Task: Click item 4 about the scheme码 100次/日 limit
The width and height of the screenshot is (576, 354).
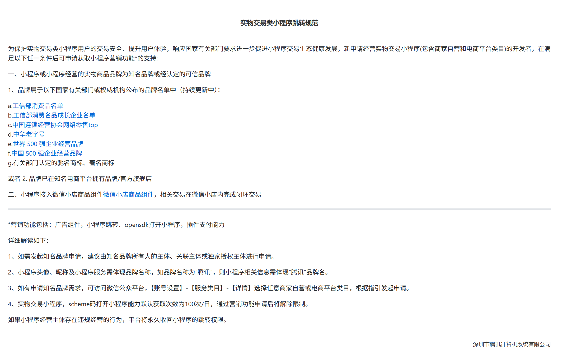Action: [x=158, y=304]
